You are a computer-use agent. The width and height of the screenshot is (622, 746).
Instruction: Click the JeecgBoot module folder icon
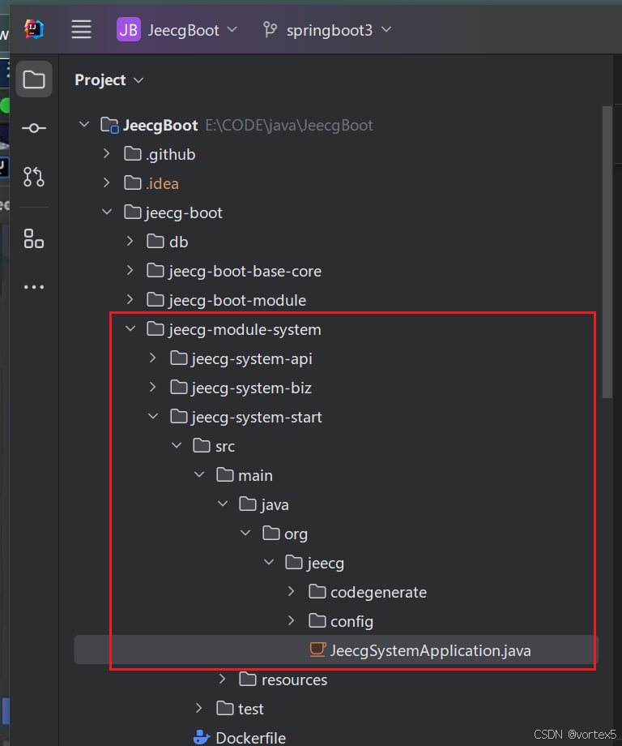110,126
